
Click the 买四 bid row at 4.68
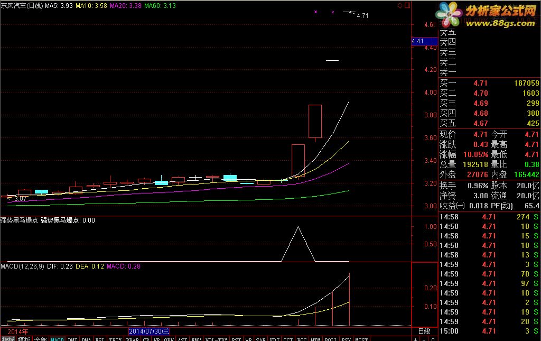pos(489,113)
